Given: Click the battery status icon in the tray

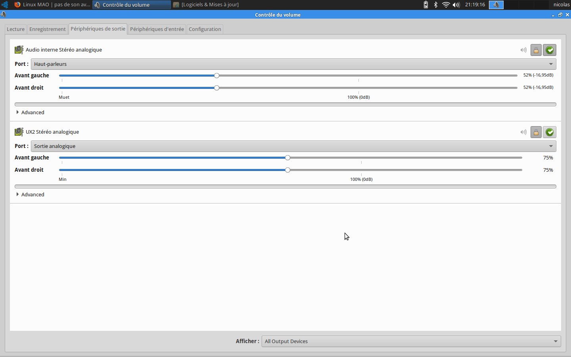Looking at the screenshot, I should tap(426, 5).
